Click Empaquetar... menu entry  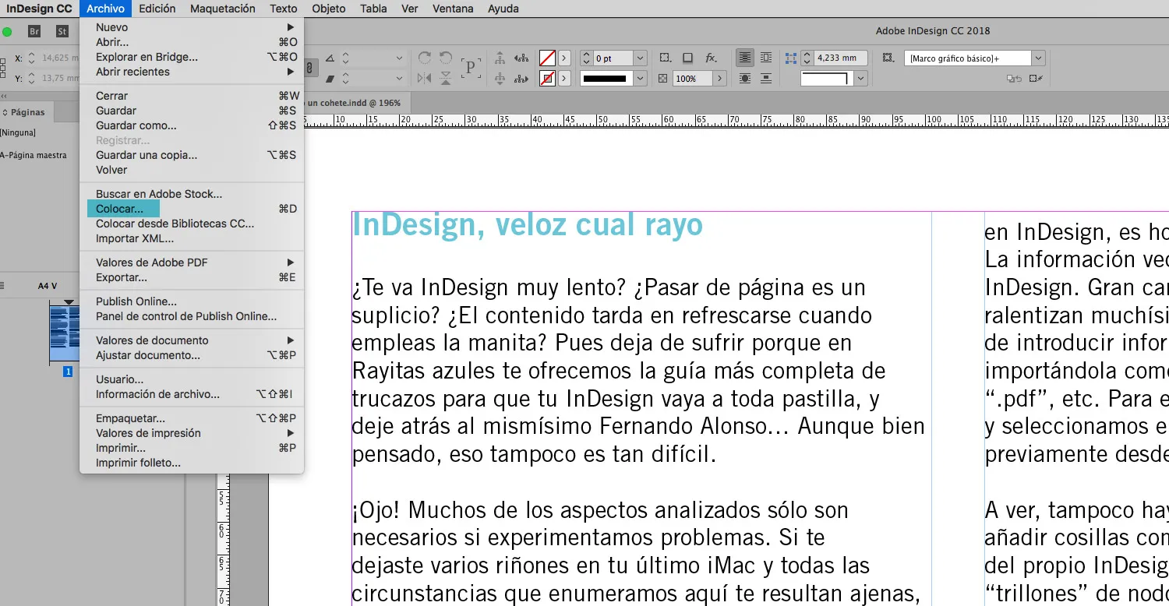pyautogui.click(x=130, y=418)
